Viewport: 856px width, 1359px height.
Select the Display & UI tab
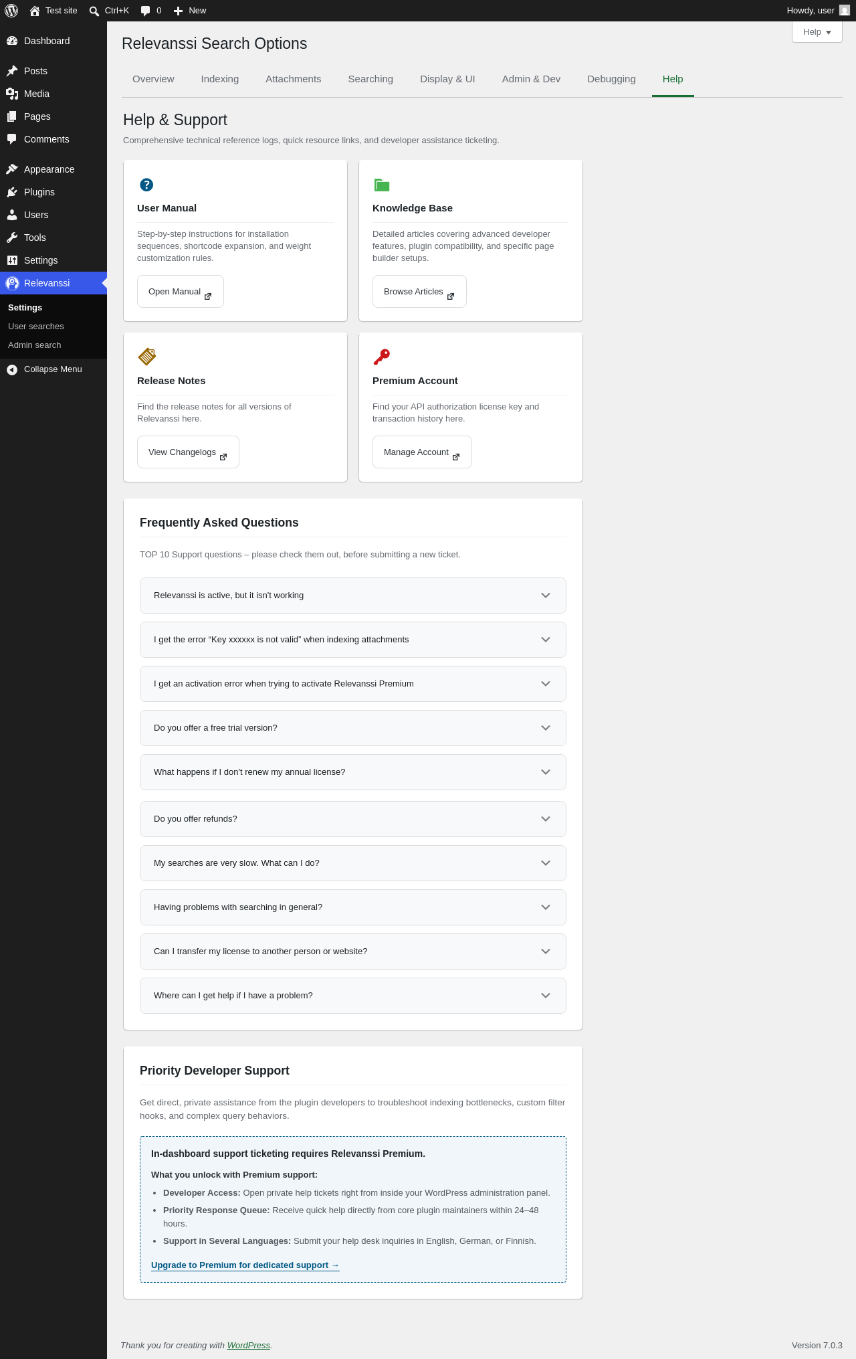(x=447, y=79)
